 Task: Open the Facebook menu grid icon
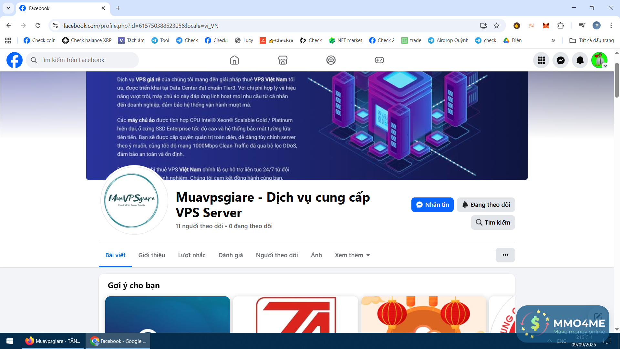(x=541, y=60)
